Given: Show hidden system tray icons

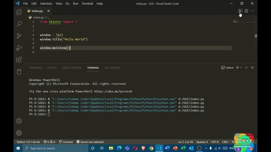Looking at the screenshot, I should pos(206,148).
